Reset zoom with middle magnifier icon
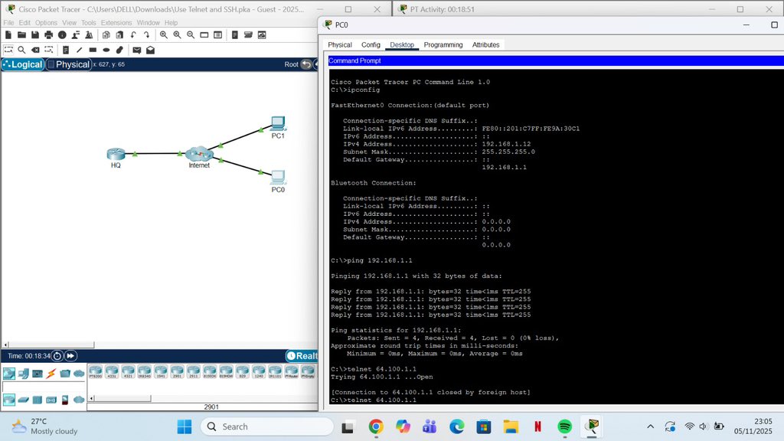The image size is (784, 441). coord(177,35)
